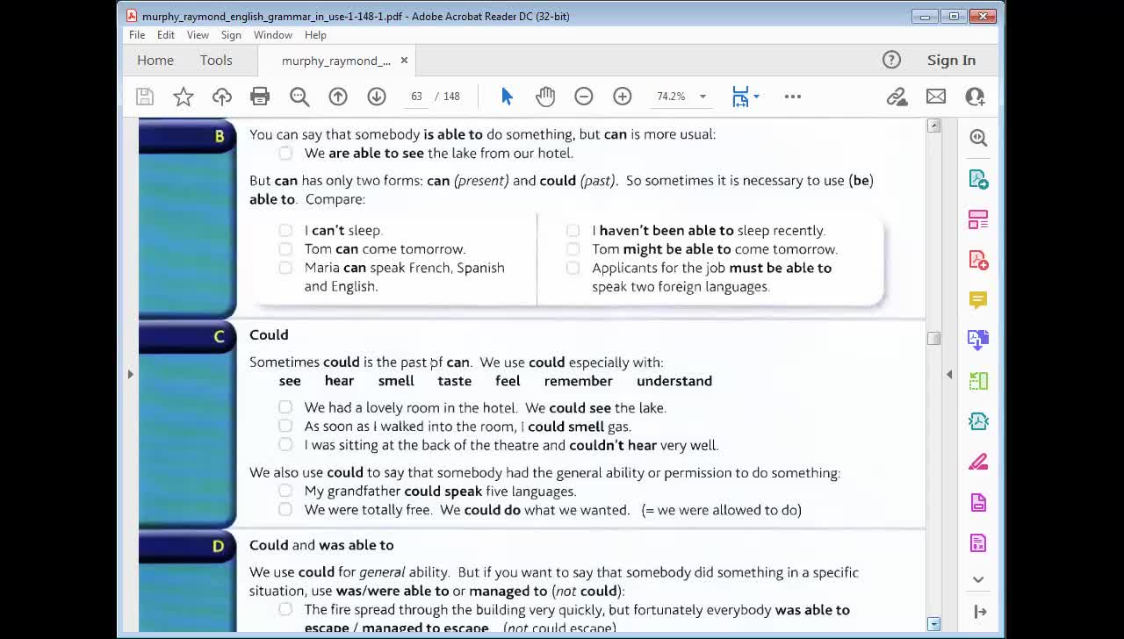Screen dimensions: 1124x639
Task: Go to the next page arrow
Action: click(377, 97)
